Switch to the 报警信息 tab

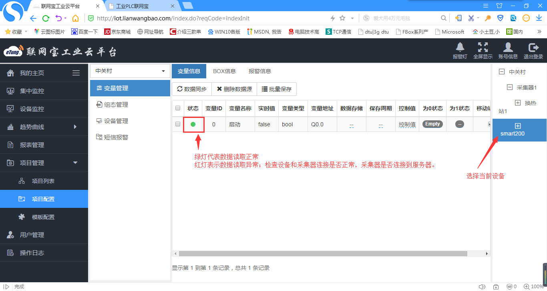click(x=260, y=71)
